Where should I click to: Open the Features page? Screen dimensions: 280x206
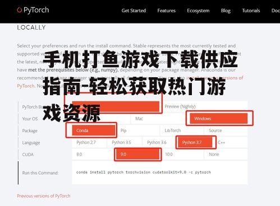(x=167, y=11)
